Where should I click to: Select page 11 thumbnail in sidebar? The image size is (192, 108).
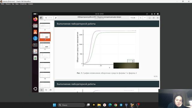point(45,45)
